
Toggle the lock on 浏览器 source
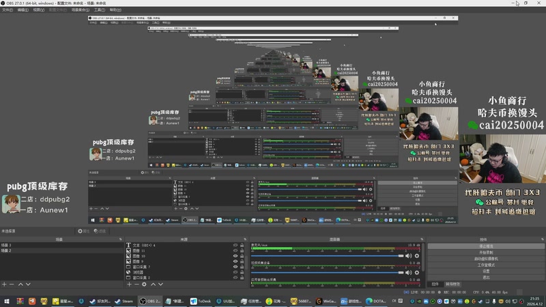point(242,272)
